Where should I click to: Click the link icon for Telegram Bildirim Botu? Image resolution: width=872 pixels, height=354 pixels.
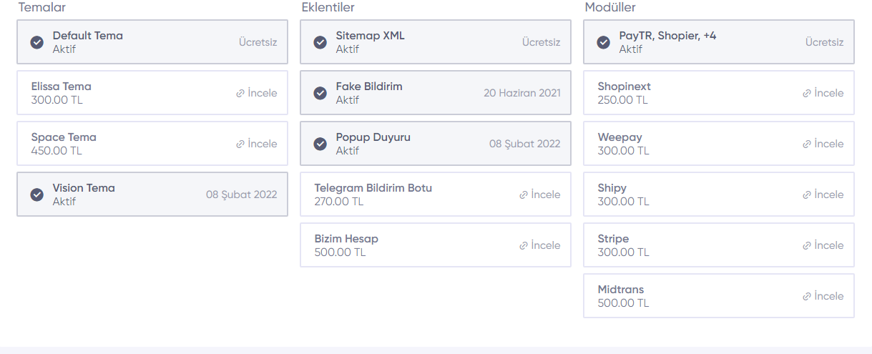(x=524, y=195)
